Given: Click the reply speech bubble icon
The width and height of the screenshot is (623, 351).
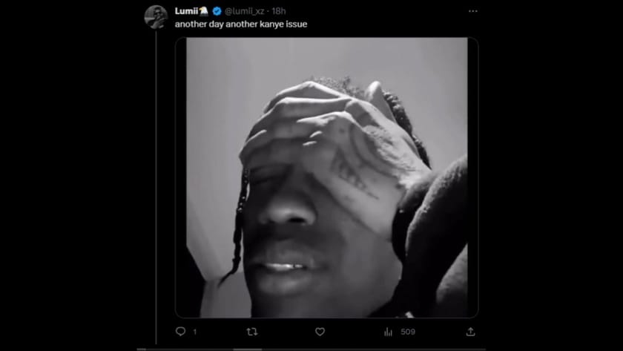Looking at the screenshot, I should point(180,332).
